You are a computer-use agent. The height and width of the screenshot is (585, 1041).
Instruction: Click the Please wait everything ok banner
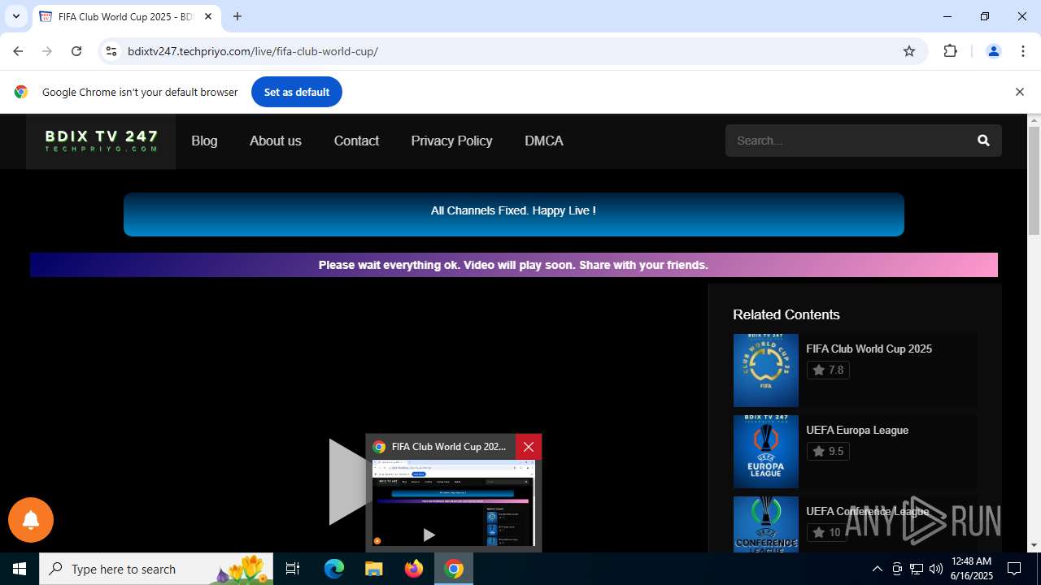click(513, 265)
